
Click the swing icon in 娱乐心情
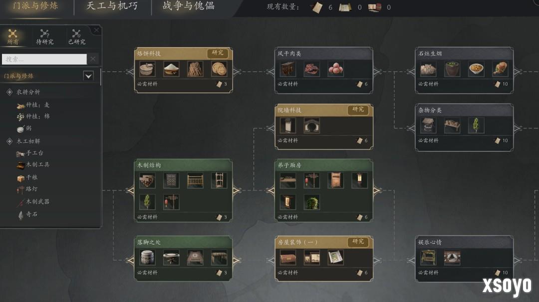(x=428, y=257)
